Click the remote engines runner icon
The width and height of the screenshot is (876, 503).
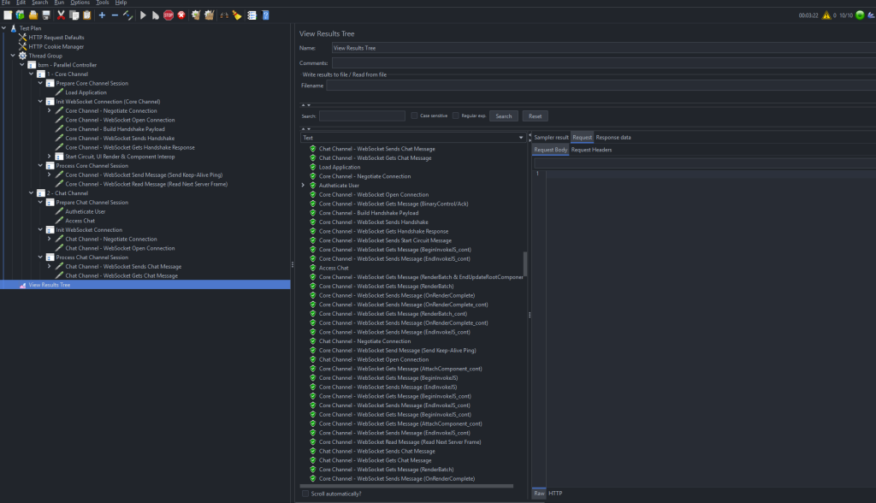tap(871, 15)
